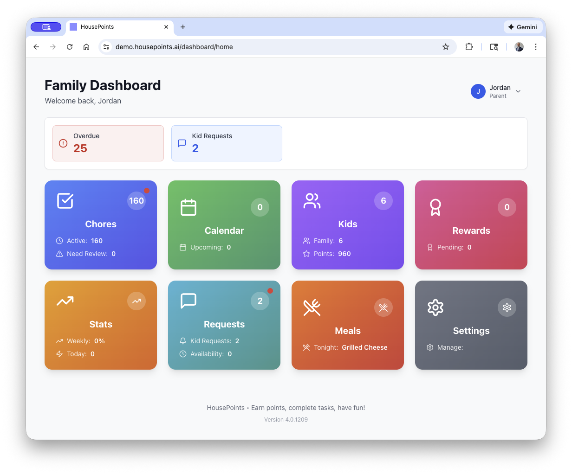Click 'Availability: 0' on Requests card

coord(206,354)
